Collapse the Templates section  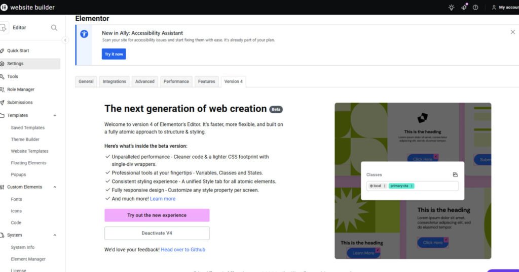click(55, 116)
